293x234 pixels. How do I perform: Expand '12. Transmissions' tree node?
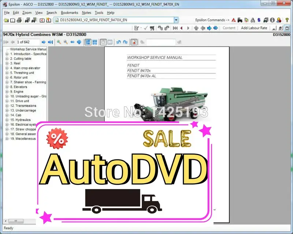click(x=7, y=106)
